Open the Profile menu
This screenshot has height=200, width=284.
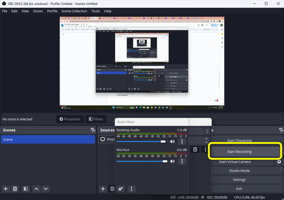click(x=52, y=11)
